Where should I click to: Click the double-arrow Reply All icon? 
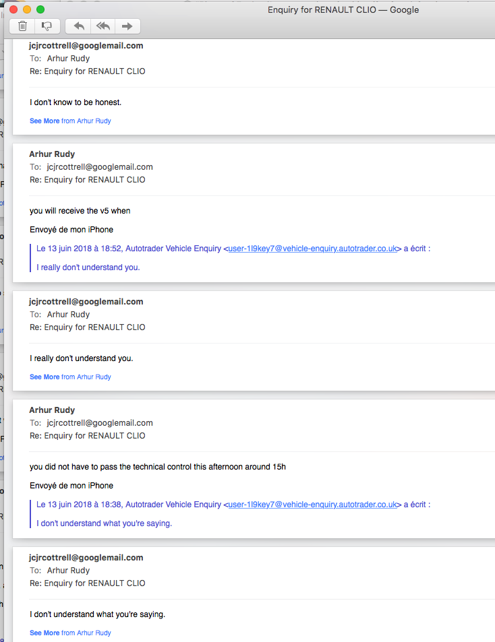[103, 26]
